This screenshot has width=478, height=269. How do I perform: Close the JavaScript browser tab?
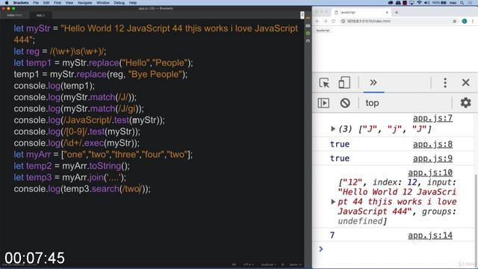(x=387, y=13)
